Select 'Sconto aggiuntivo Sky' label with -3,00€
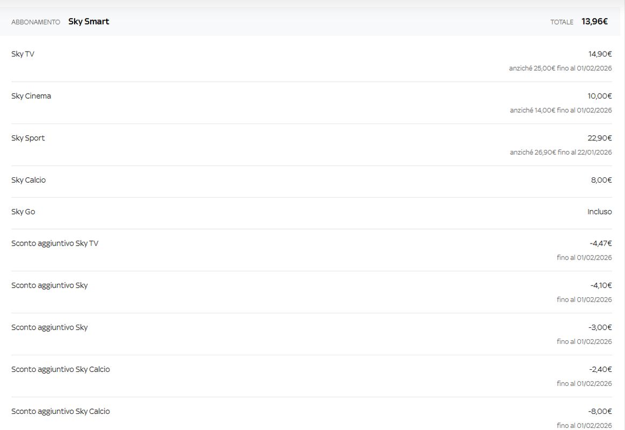The image size is (625, 430). [x=49, y=327]
